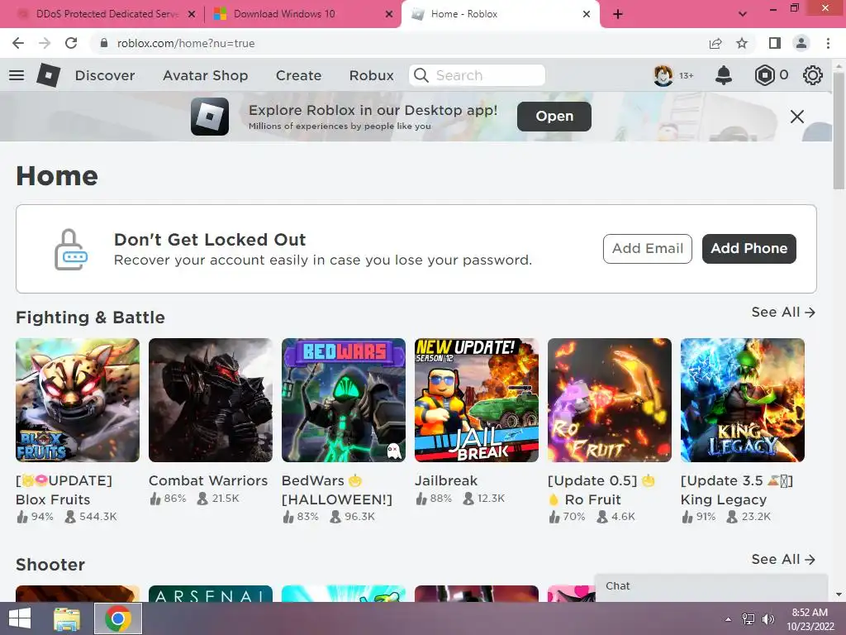Close the DDoS Protected Dedicated Server tab

(x=192, y=14)
